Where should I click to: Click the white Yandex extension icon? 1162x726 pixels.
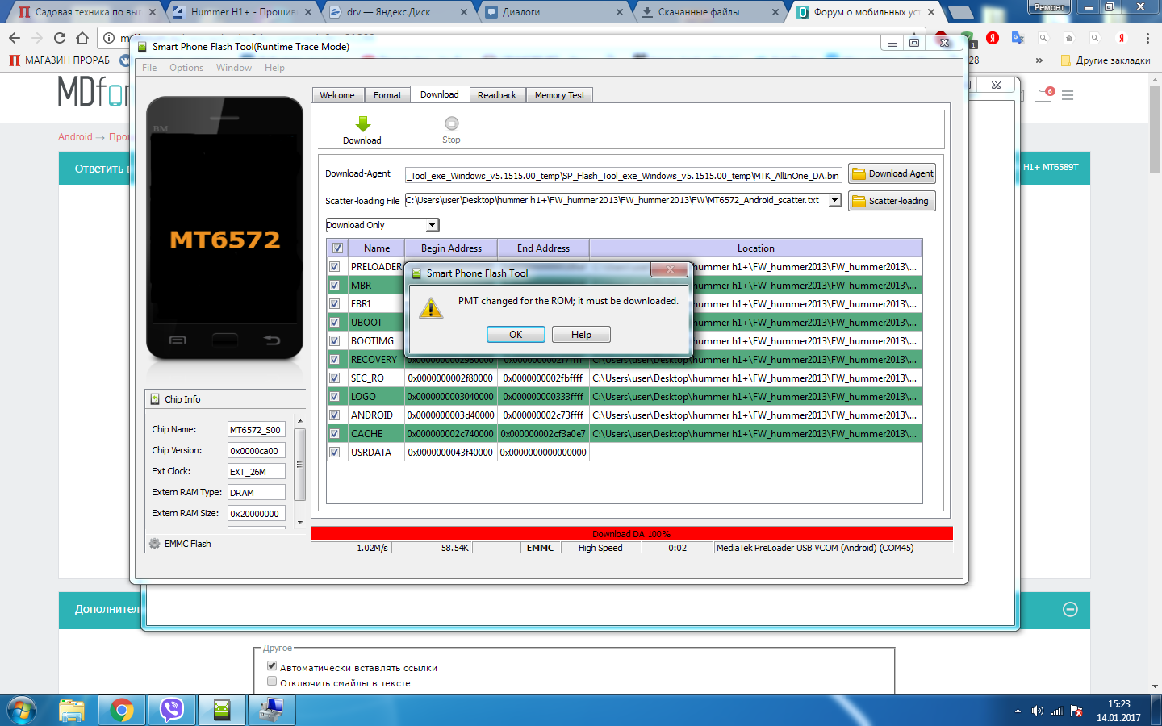(1121, 38)
